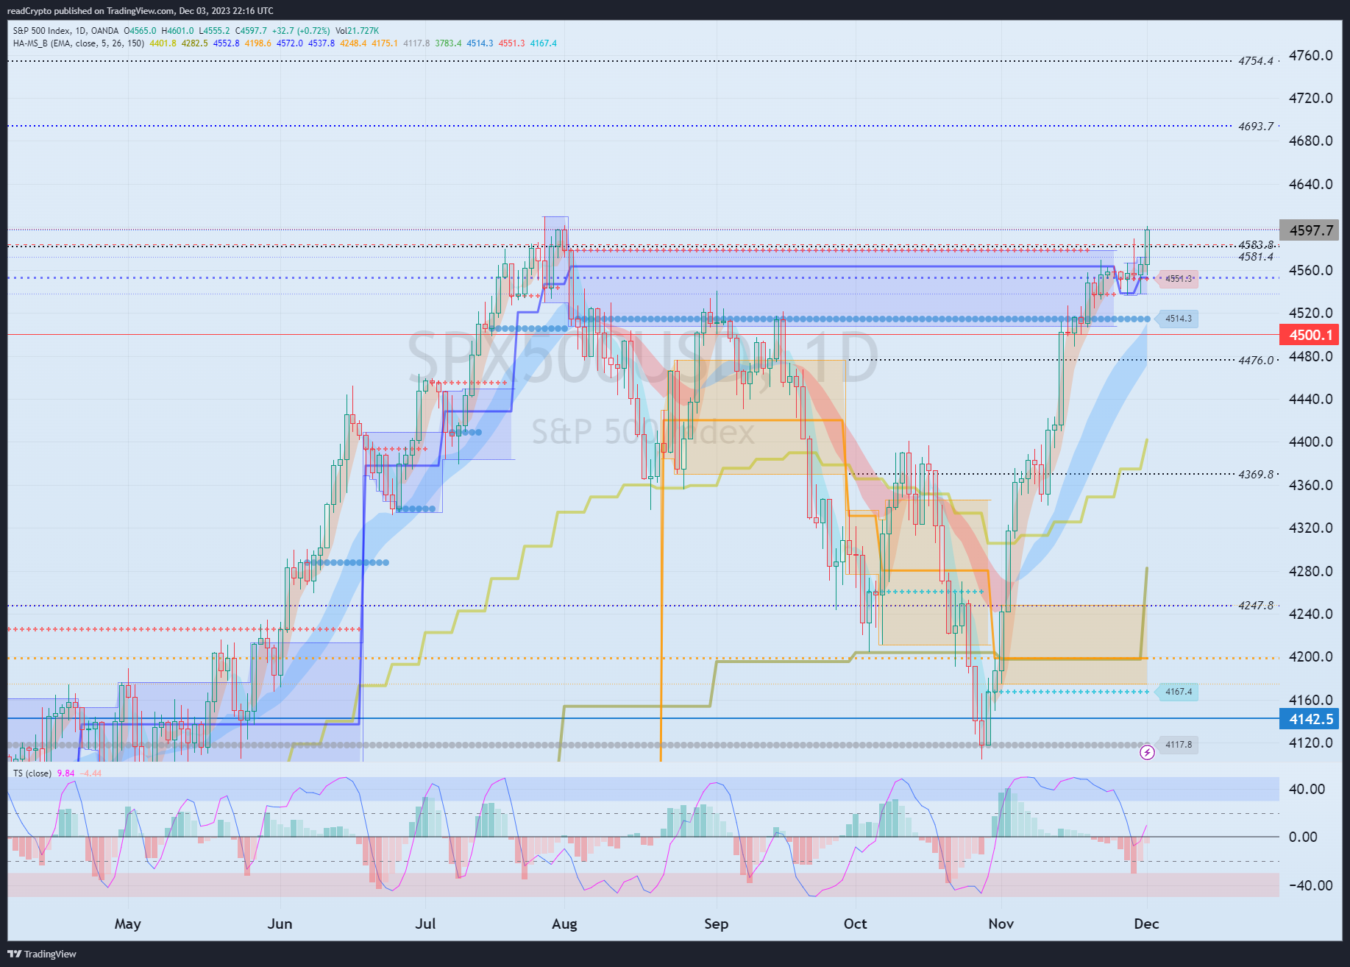
Task: Click the readCrypto published on TradingView.com header
Action: [140, 11]
